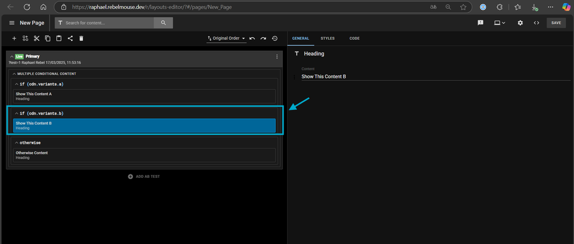Open device preview dropdown
Image resolution: width=574 pixels, height=244 pixels.
(500, 23)
